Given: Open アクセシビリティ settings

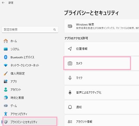Looking at the screenshot, I should click(30, 114).
